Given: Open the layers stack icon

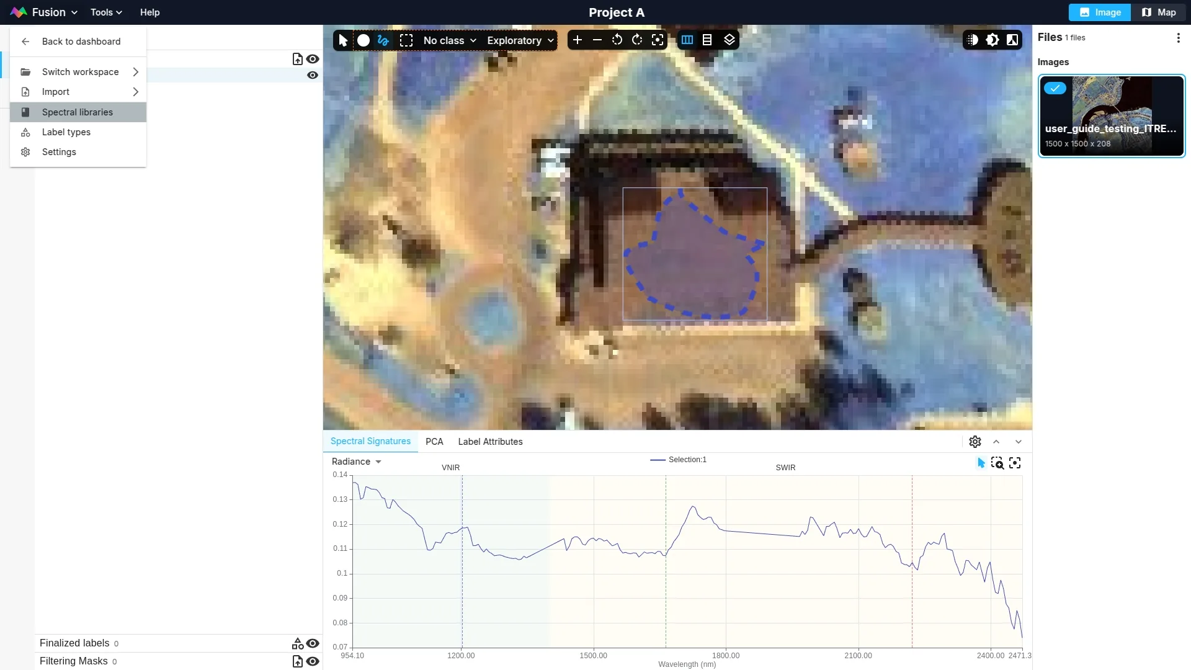Looking at the screenshot, I should coord(729,40).
